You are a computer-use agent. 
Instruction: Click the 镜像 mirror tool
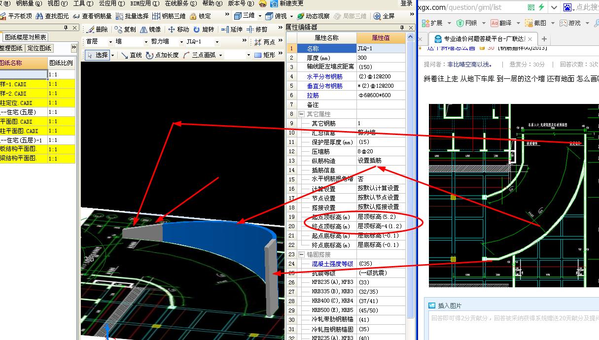tap(150, 30)
